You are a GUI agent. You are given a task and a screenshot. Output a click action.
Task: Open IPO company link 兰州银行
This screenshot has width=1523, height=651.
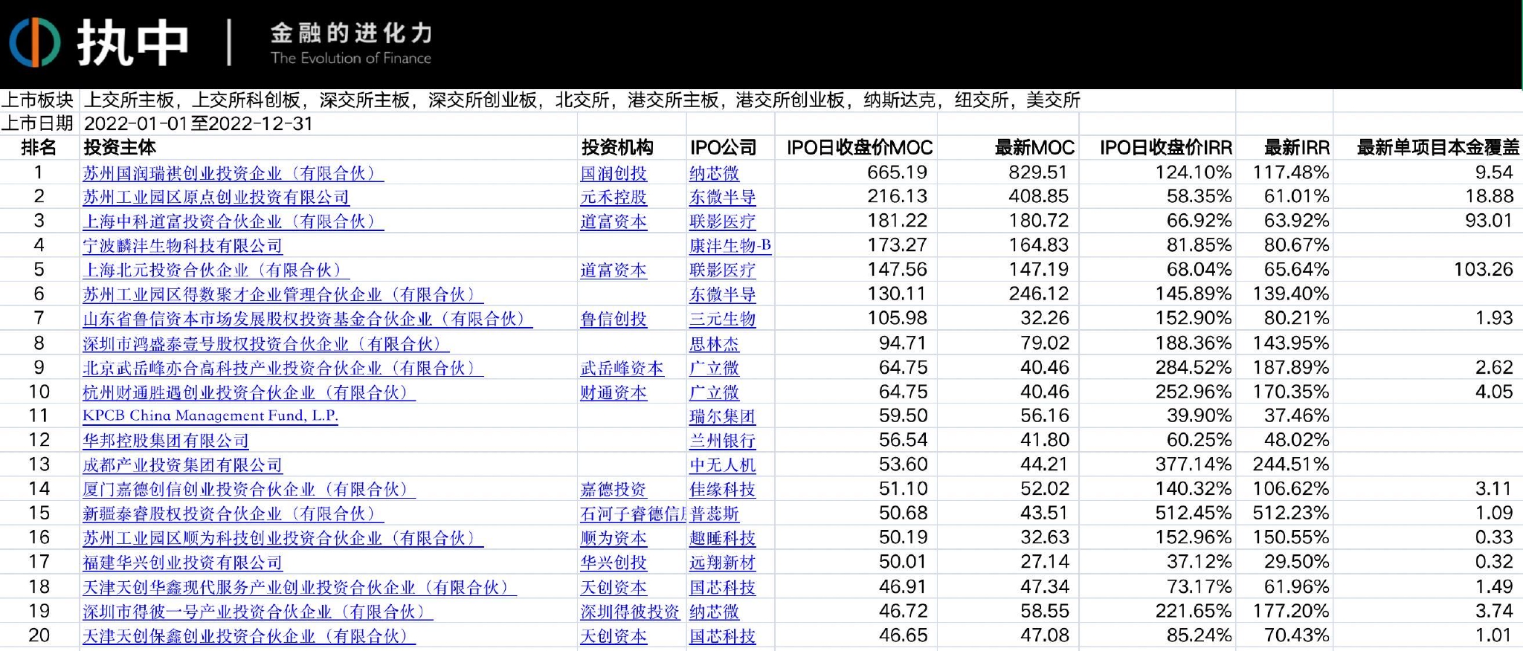pos(722,441)
